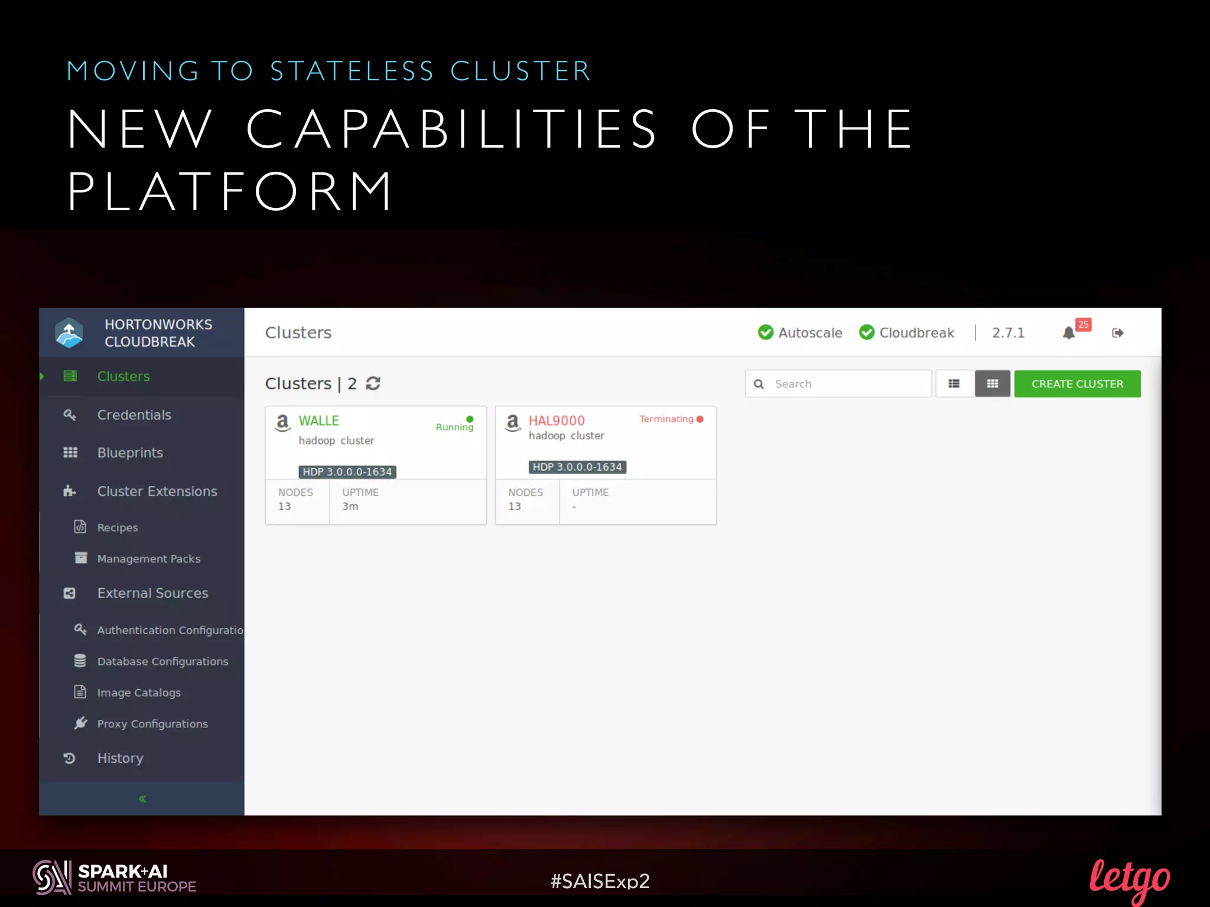The width and height of the screenshot is (1210, 907).
Task: Open the WALLE cluster link
Action: (318, 420)
